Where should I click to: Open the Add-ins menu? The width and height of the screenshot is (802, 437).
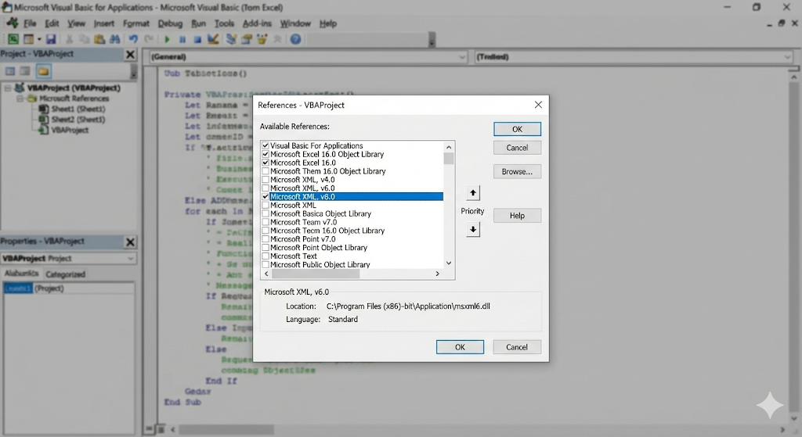coord(257,23)
